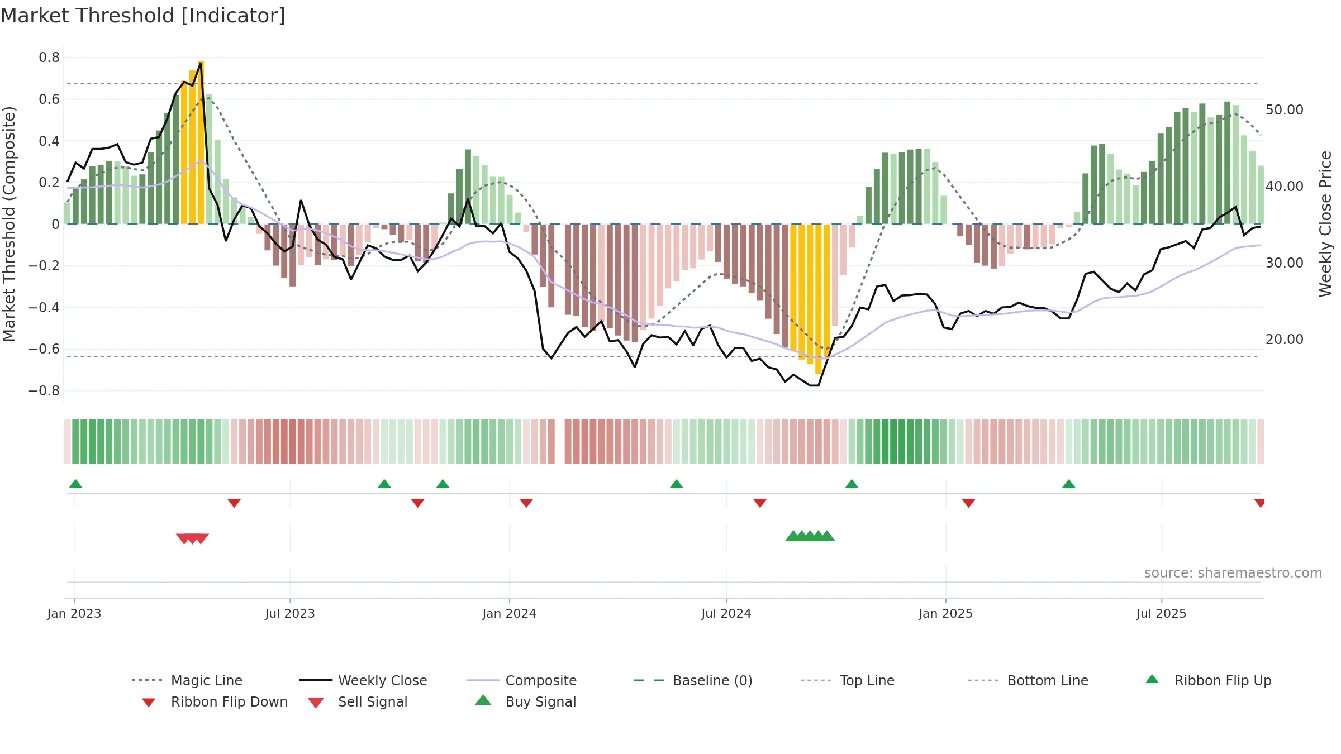The image size is (1341, 754).
Task: Click the 50.00 weekly close axis value
Action: coord(1285,110)
